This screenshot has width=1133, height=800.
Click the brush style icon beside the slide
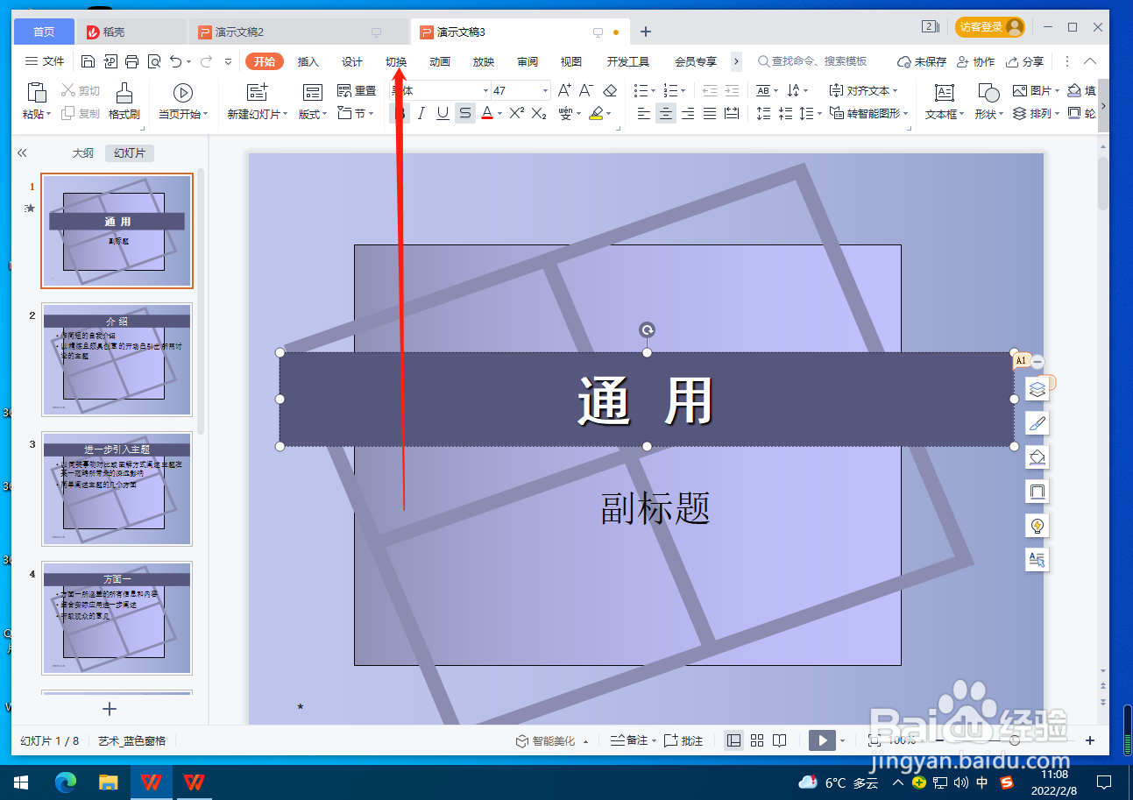click(1037, 423)
